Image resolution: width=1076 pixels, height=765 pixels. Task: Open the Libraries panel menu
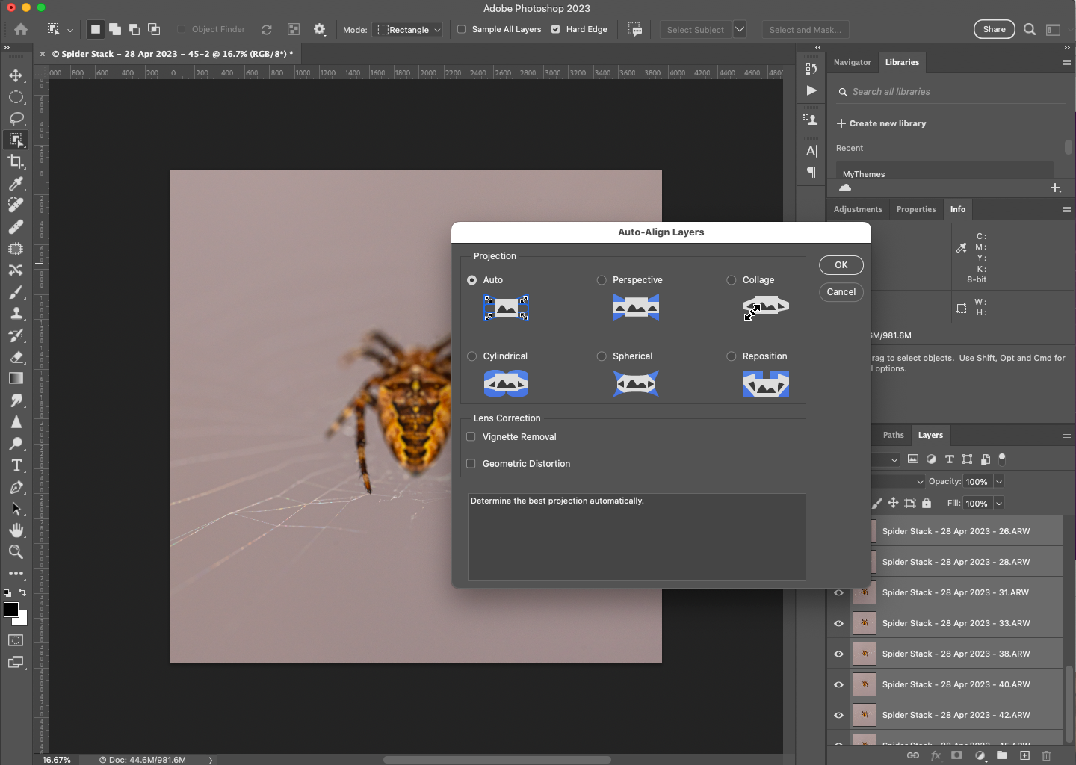1067,62
